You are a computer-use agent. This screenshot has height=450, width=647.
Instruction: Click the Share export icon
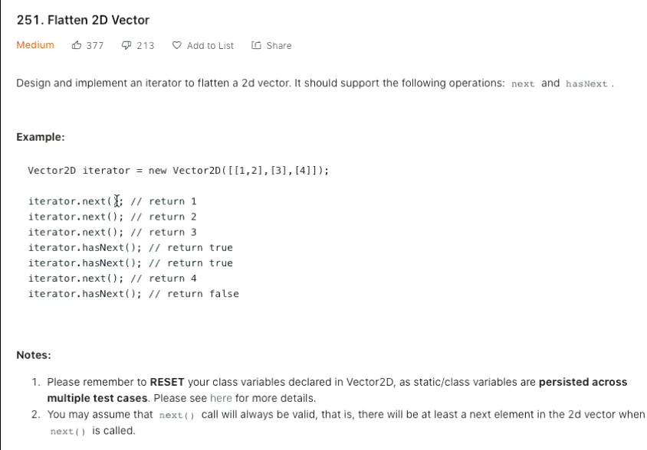click(256, 45)
